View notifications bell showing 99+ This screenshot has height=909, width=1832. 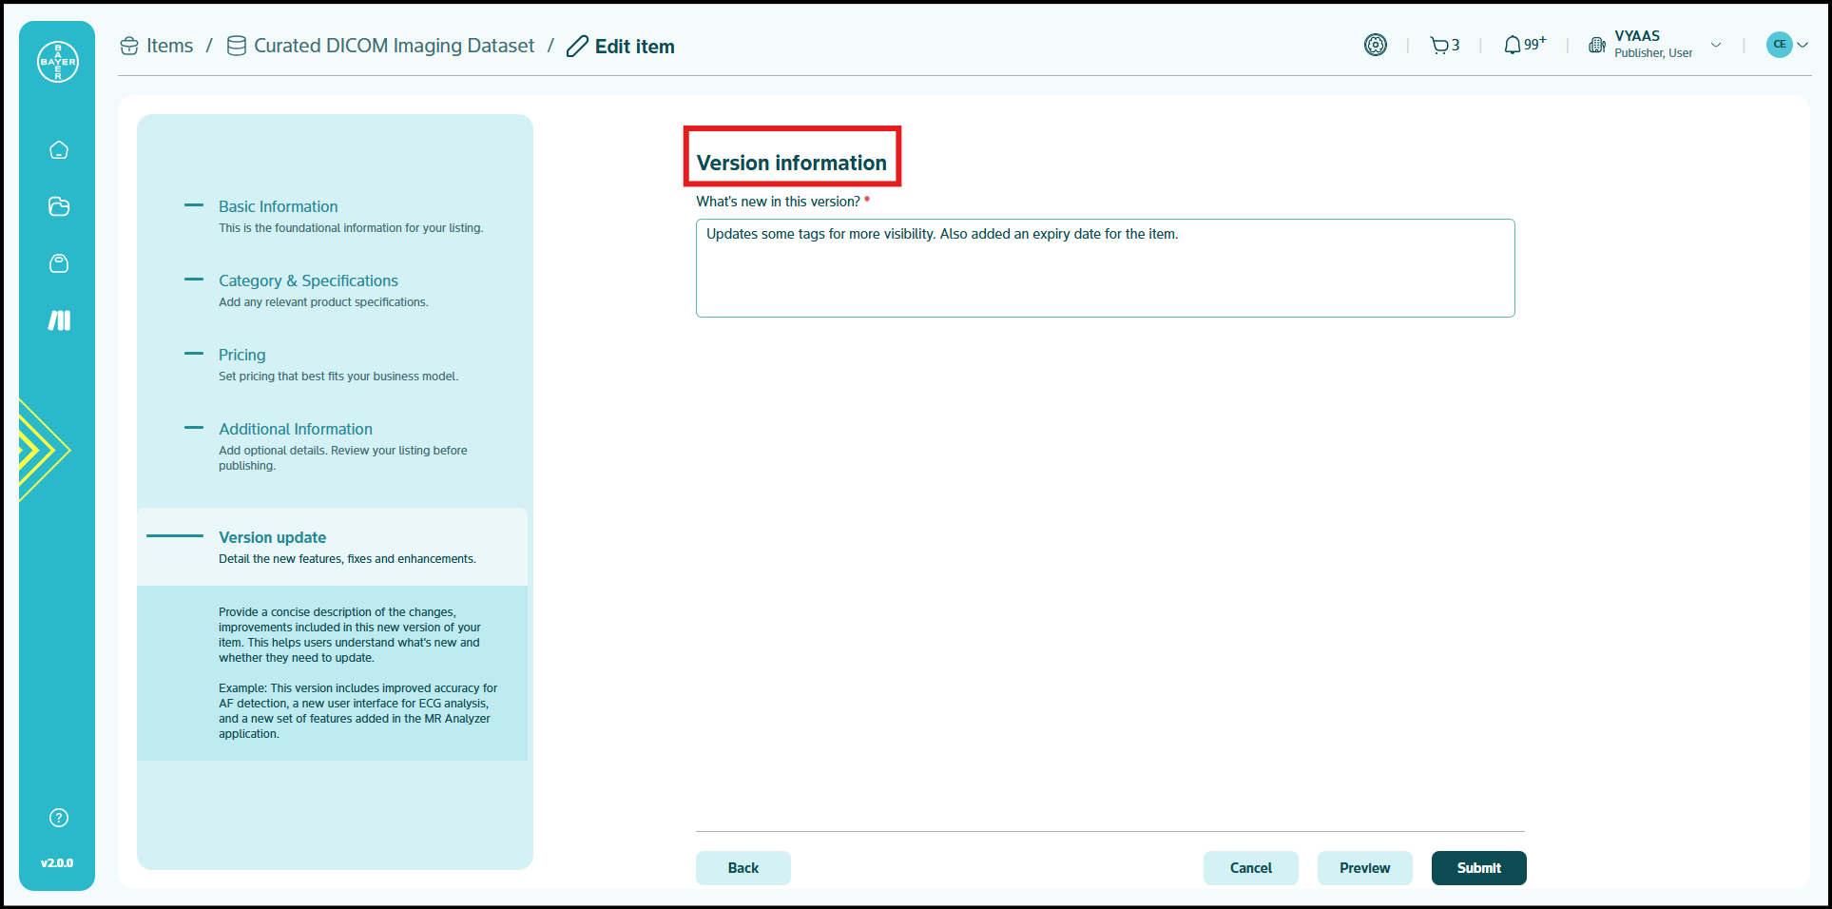[1523, 46]
